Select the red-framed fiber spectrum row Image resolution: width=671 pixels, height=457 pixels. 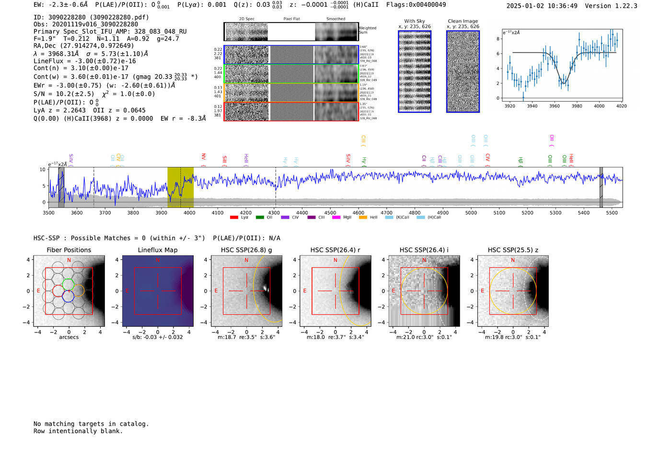tap(291, 111)
